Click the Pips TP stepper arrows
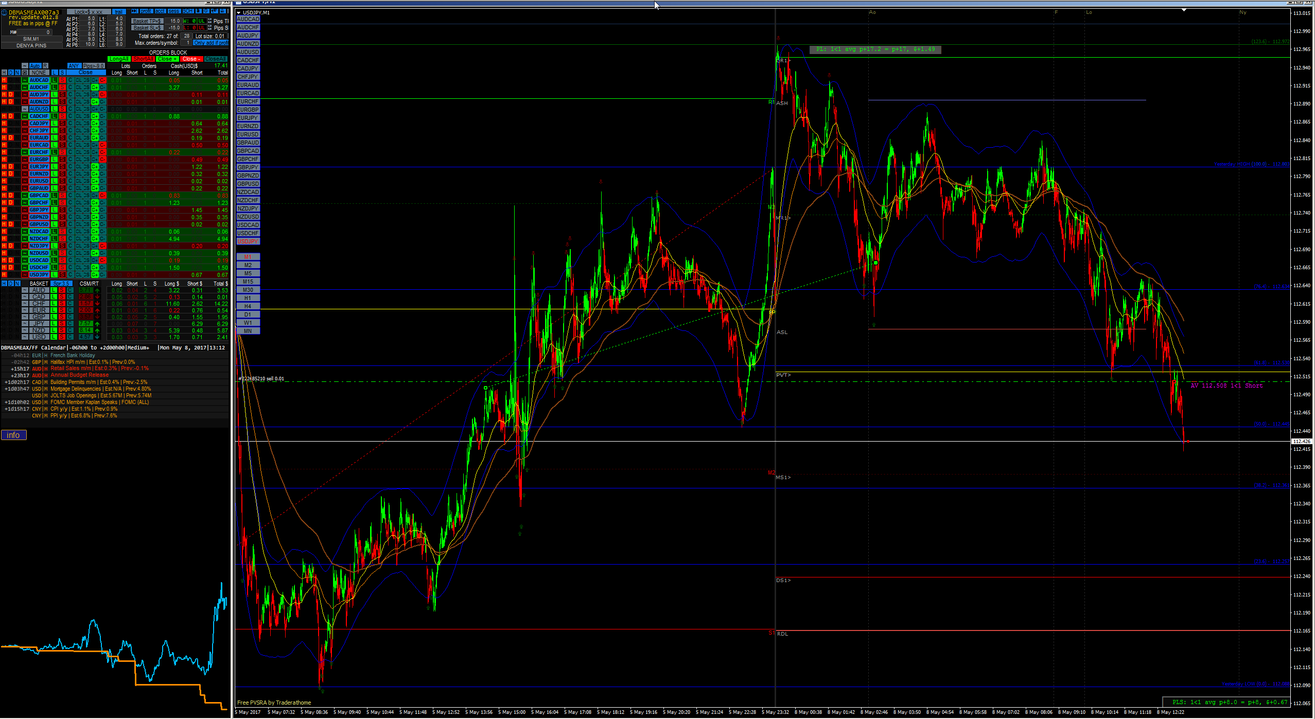Screen dimensions: 1315x719 pos(209,21)
